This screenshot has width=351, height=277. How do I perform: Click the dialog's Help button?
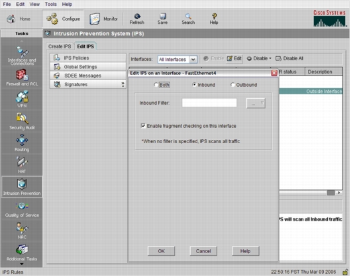245,251
